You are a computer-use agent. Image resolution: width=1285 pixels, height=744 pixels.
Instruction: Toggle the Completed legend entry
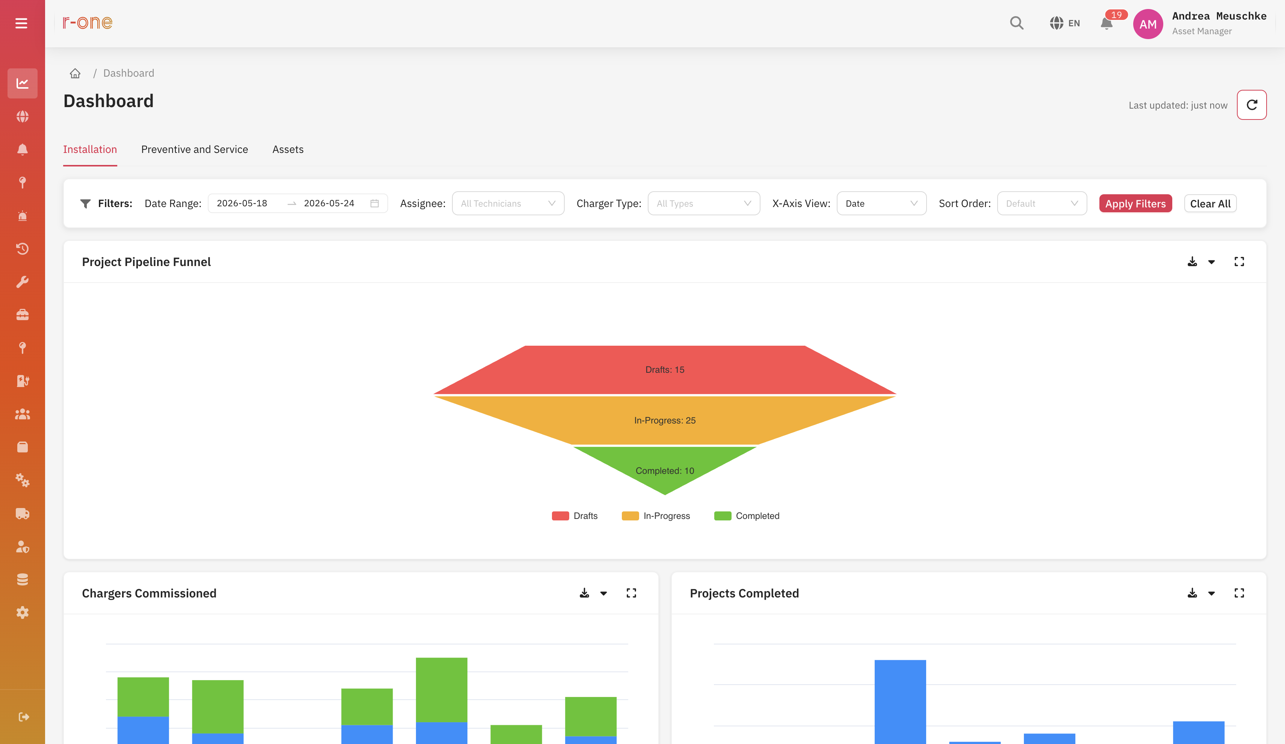coord(747,516)
